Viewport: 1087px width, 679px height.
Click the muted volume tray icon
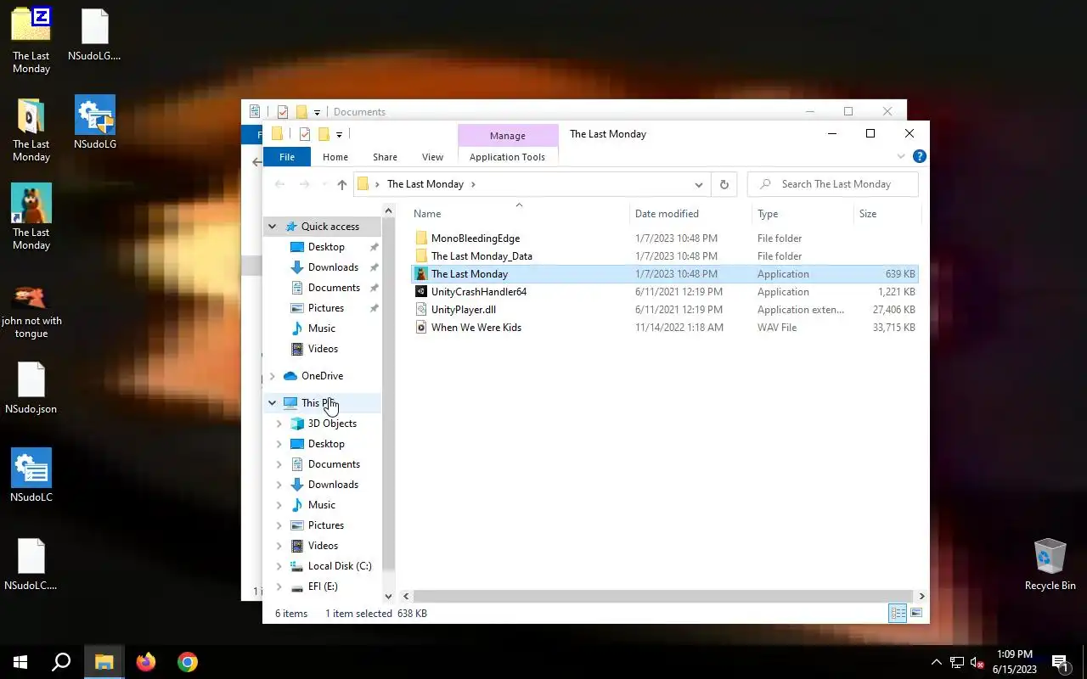click(977, 662)
